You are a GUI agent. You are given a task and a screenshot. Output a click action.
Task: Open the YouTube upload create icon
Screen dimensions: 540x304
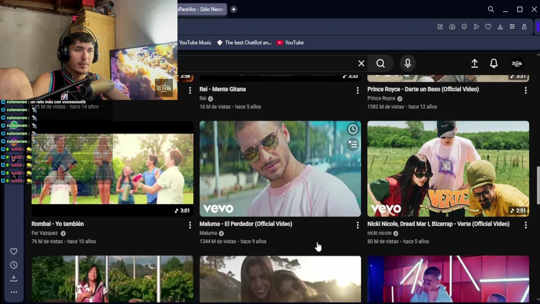pyautogui.click(x=475, y=63)
